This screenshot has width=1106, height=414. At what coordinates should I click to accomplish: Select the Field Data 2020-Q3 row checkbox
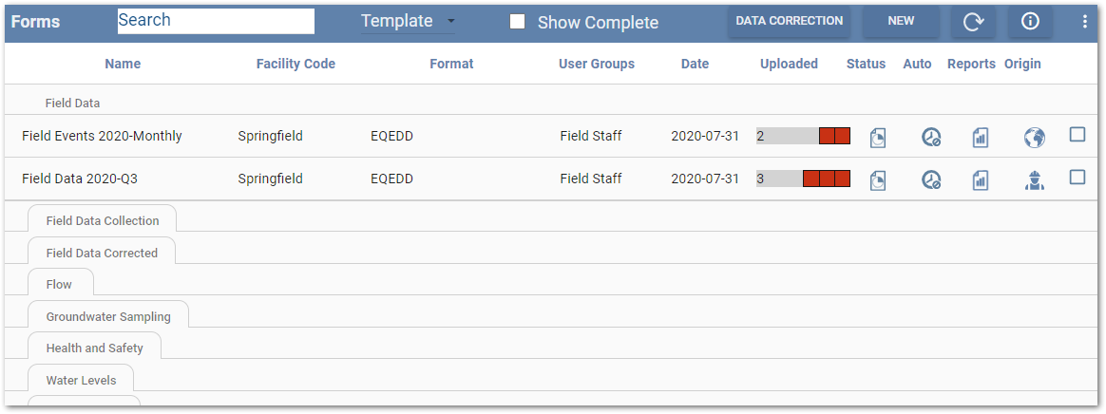(x=1077, y=177)
